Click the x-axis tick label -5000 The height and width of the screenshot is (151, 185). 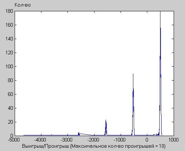pyautogui.click(x=14, y=140)
